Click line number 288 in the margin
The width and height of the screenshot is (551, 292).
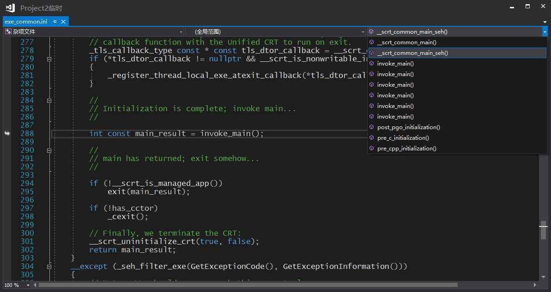[27, 134]
